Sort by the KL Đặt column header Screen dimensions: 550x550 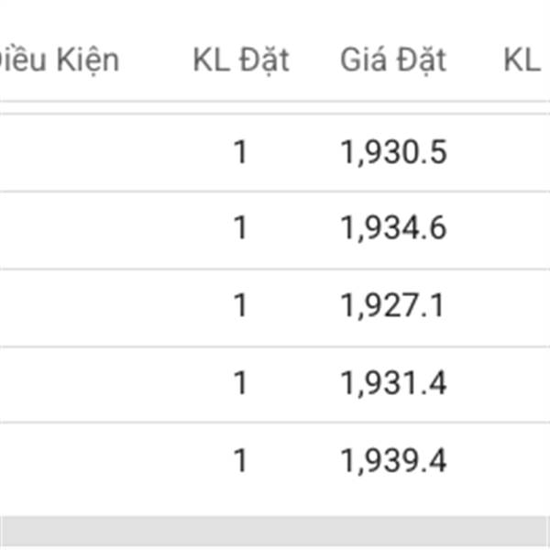coord(241,60)
